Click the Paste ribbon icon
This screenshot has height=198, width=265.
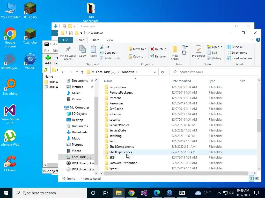coord(93,49)
